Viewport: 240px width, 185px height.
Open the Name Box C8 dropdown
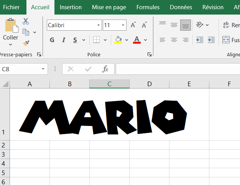43,69
